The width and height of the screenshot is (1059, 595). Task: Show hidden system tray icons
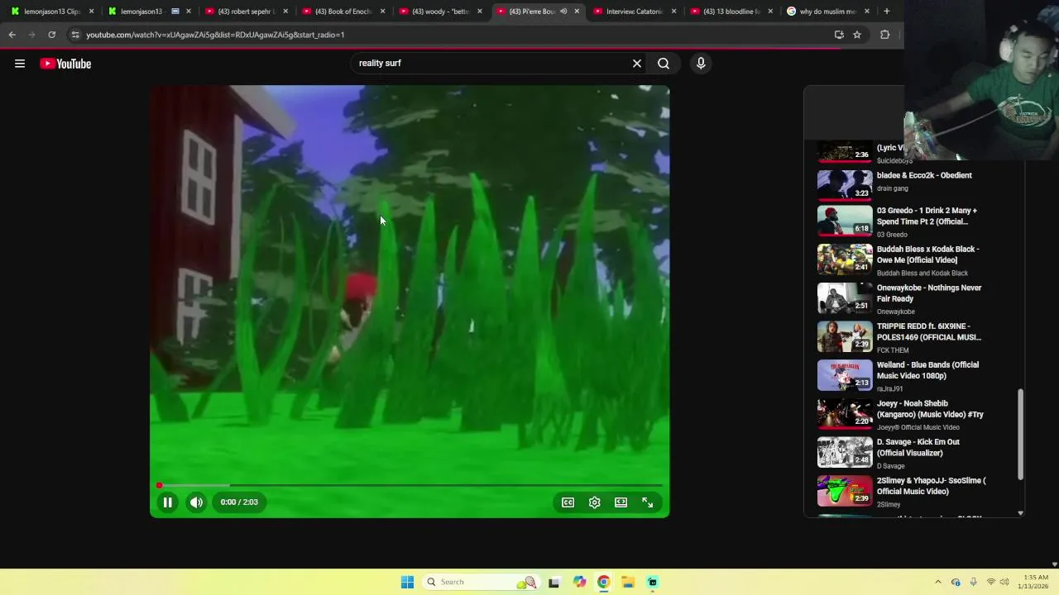click(937, 582)
